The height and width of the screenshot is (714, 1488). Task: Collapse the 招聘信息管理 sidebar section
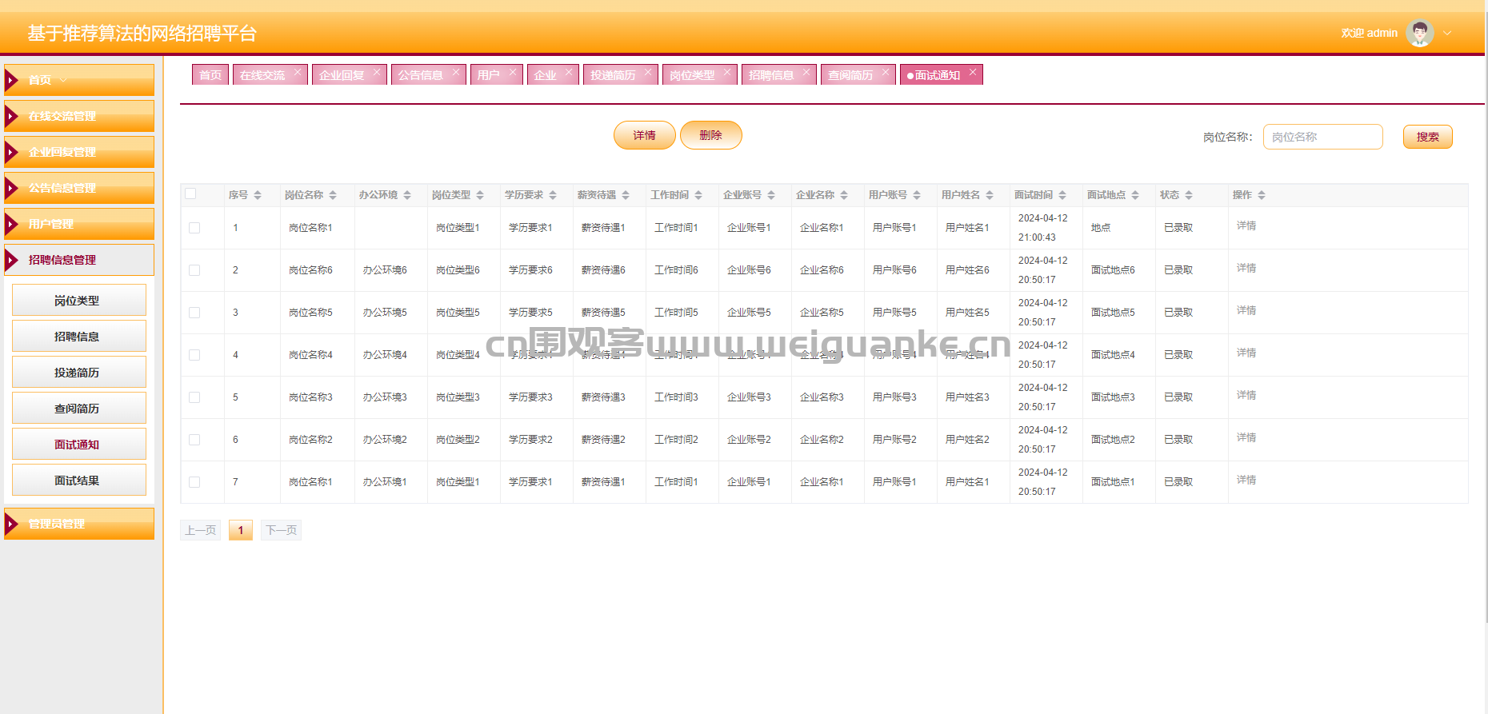pos(79,260)
